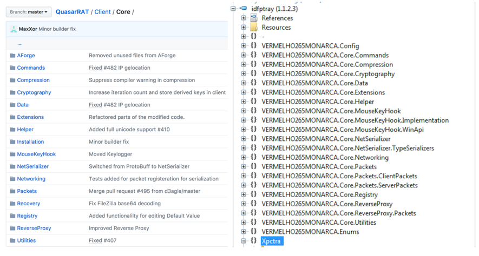
Task: Expand the '-' namespace node
Action: point(243,37)
